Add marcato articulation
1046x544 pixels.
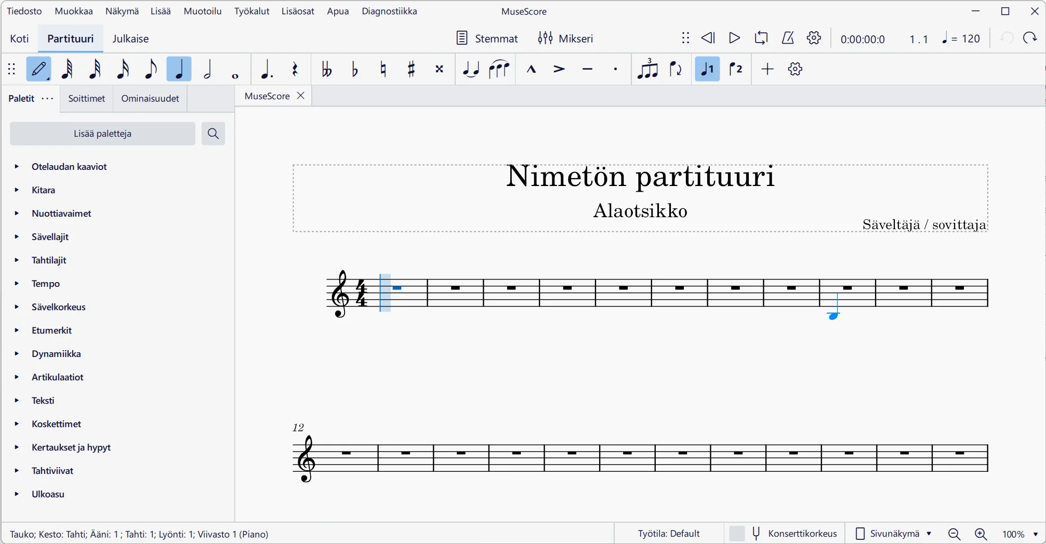point(531,69)
